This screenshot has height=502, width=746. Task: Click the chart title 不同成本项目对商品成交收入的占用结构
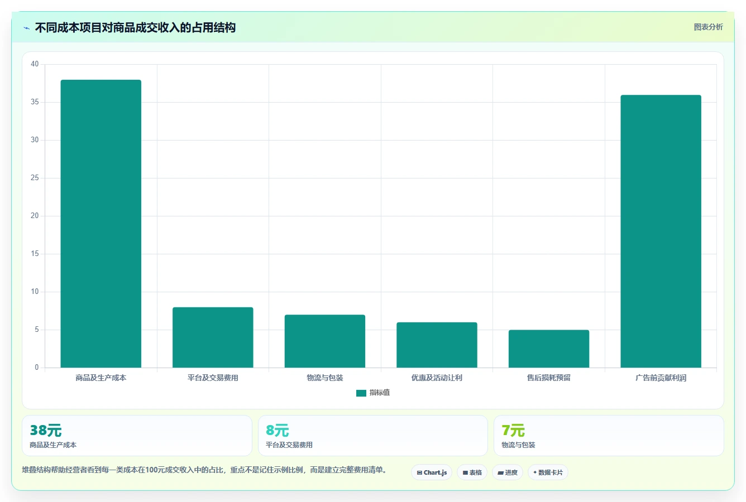135,28
